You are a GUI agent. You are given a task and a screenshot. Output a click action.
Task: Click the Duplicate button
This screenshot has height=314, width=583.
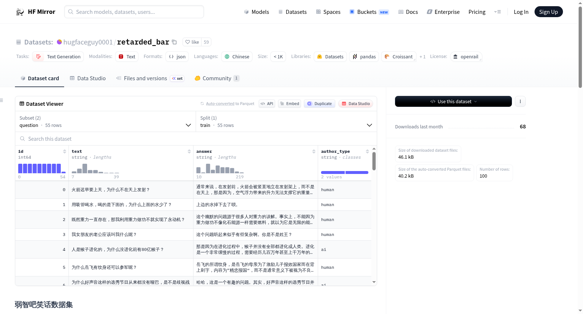[x=320, y=104]
